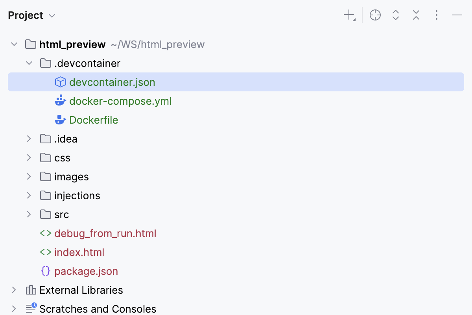
Task: Hide the Project tool window
Action: coord(457,15)
